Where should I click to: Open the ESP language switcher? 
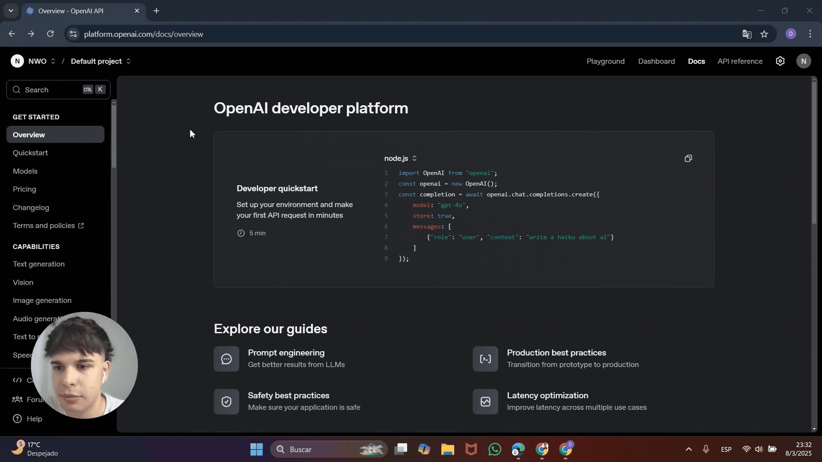pos(726,449)
